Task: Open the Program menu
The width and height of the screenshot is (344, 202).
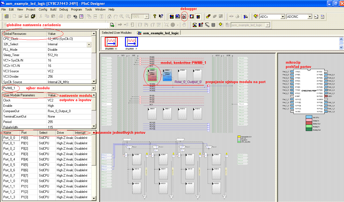Action: [x=76, y=9]
